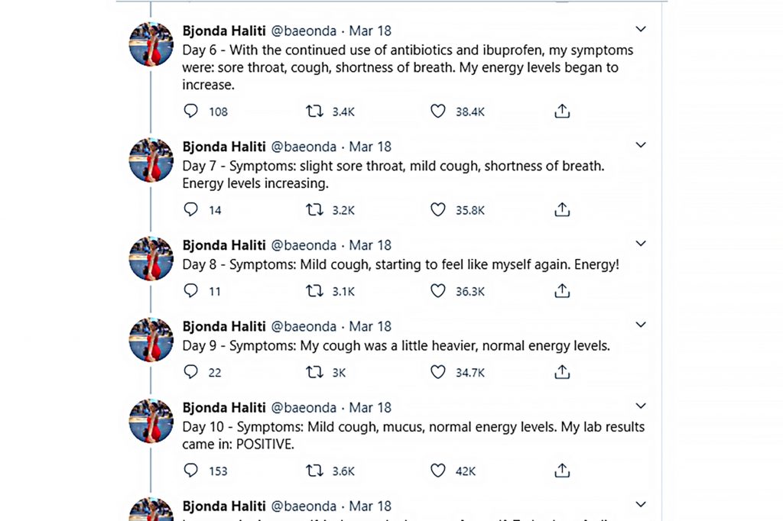
Task: Share the Day 7 tweet
Action: pos(562,209)
